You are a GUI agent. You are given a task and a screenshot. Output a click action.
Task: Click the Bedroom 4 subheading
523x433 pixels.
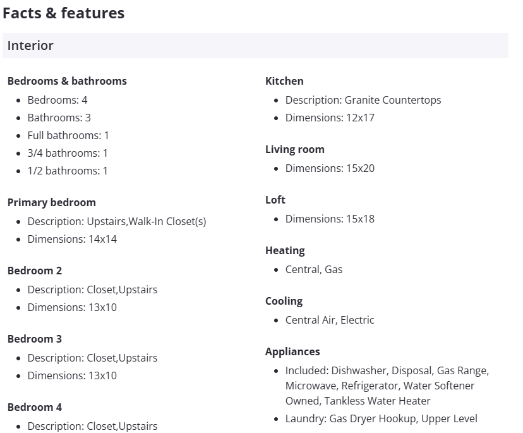[x=35, y=407]
